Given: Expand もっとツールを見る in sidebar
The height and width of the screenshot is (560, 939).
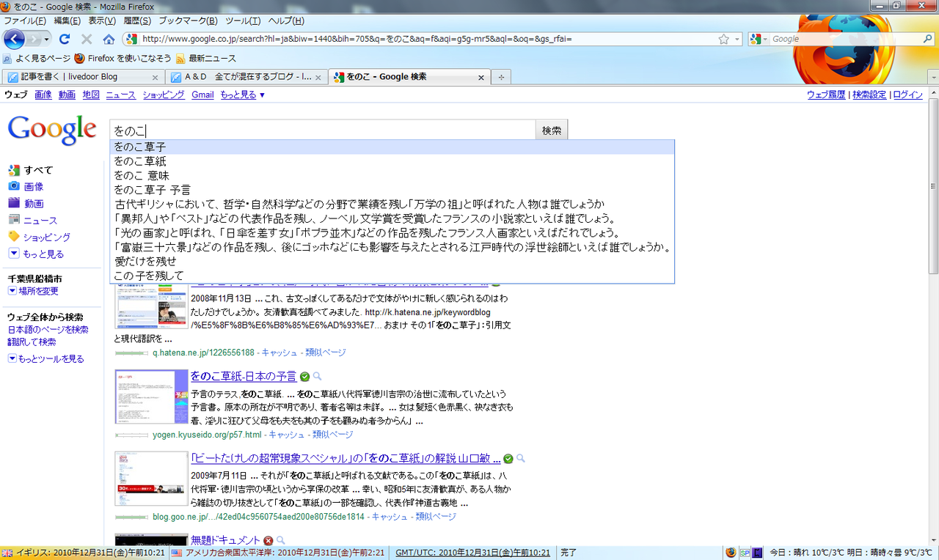Looking at the screenshot, I should (45, 358).
